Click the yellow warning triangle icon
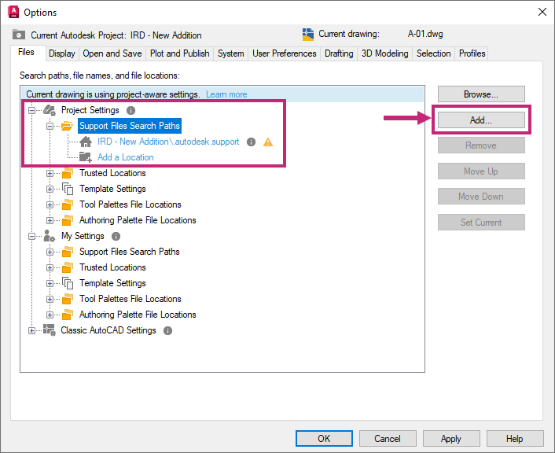555x453 pixels. [x=268, y=142]
